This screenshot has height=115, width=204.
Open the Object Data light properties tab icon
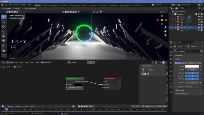coord(171,87)
